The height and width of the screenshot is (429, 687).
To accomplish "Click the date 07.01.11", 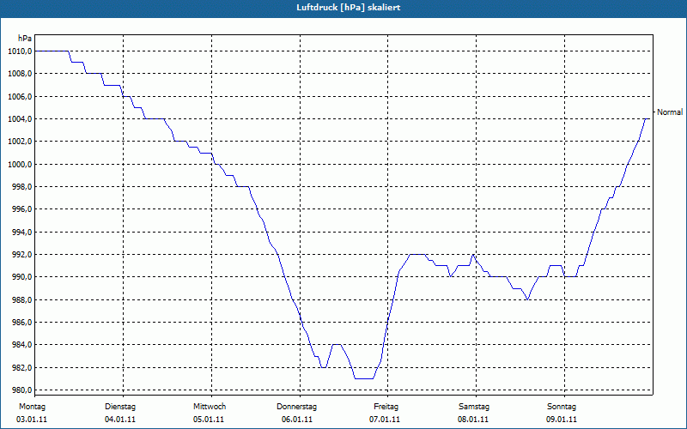I will click(385, 420).
